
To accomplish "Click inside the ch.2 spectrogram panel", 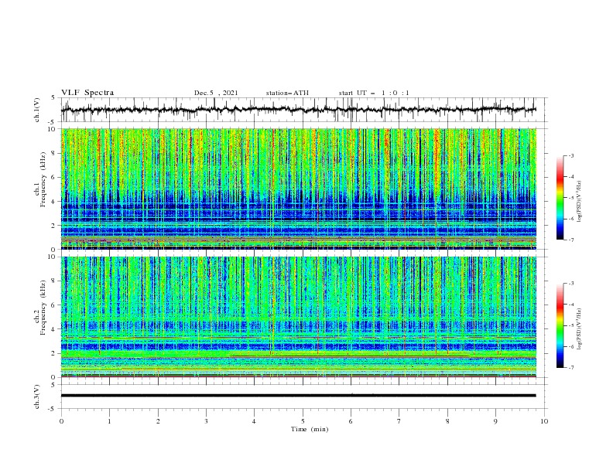I will tap(299, 317).
